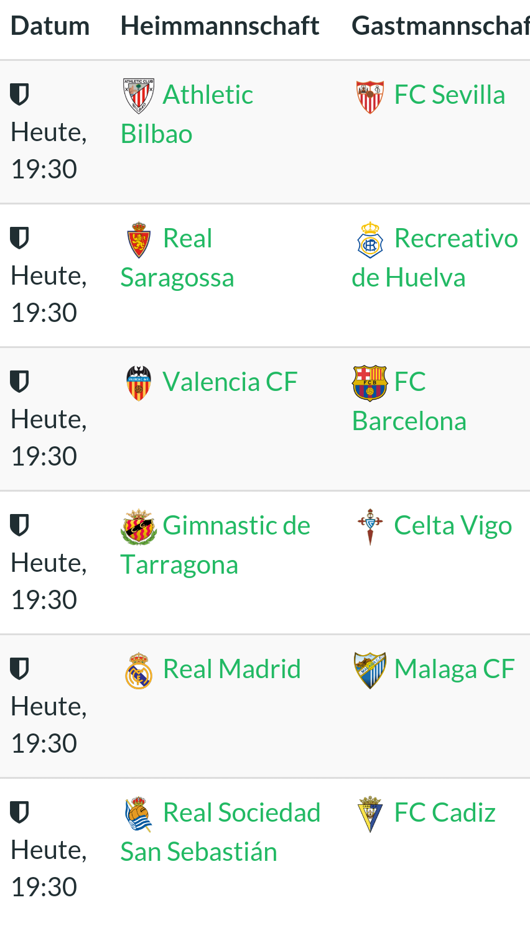Click the FC Sevilla club crest
The height and width of the screenshot is (946, 530).
coord(370,97)
